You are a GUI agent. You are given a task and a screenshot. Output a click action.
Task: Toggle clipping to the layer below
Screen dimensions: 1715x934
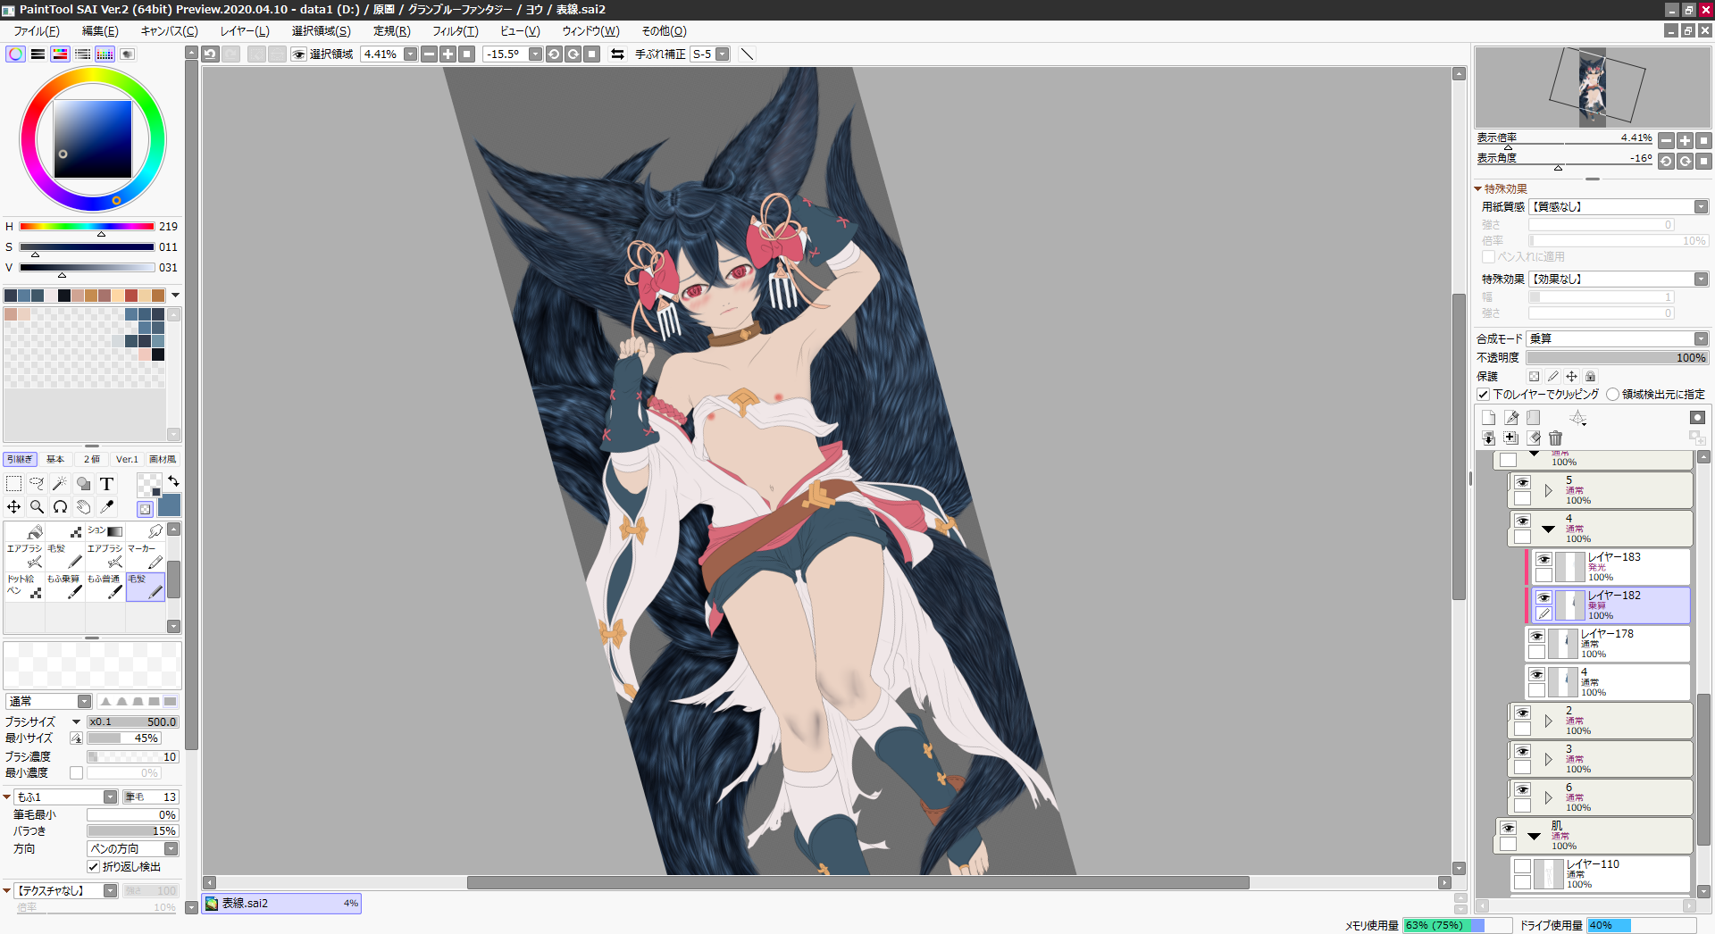coord(1484,394)
